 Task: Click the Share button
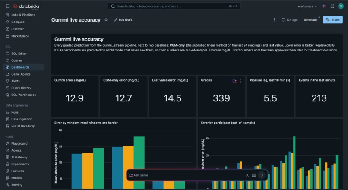332,20
